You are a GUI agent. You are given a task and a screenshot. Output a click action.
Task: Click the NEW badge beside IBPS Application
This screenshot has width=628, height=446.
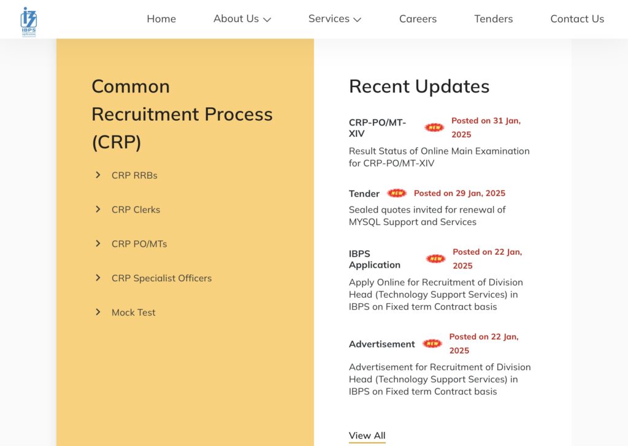point(435,259)
